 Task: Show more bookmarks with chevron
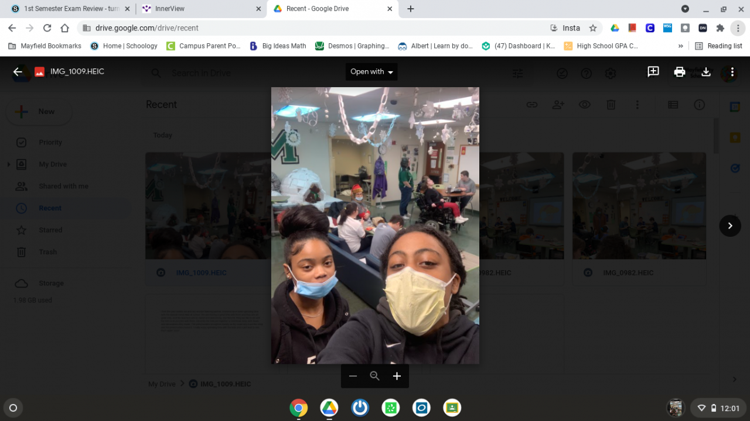pyautogui.click(x=680, y=46)
